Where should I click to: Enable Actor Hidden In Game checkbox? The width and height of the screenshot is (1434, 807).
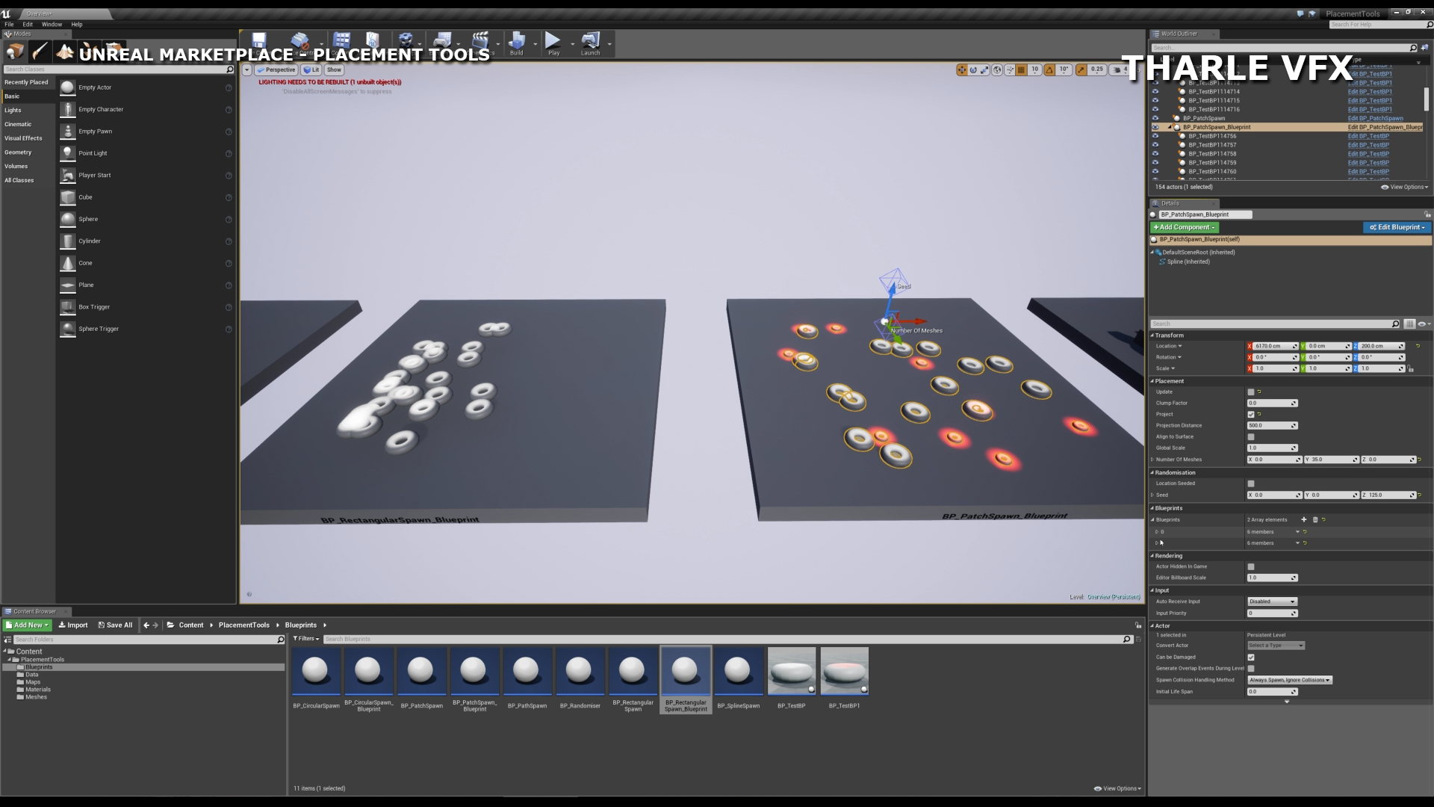pyautogui.click(x=1251, y=566)
